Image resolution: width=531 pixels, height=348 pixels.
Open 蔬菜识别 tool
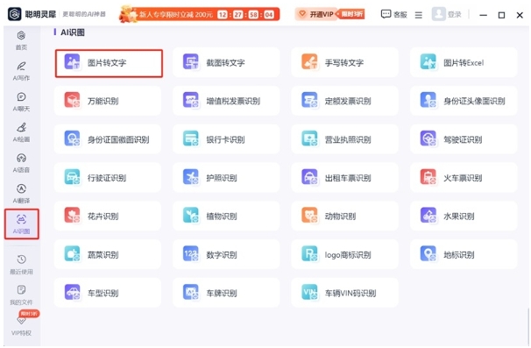108,254
